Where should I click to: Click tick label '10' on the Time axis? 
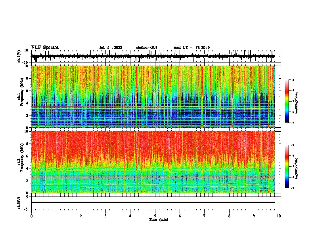coord(279,216)
